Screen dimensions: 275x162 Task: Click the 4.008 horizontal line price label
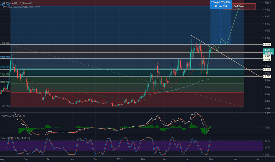[267, 59]
